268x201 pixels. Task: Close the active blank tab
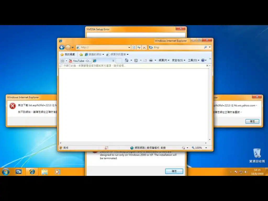[x=113, y=61]
